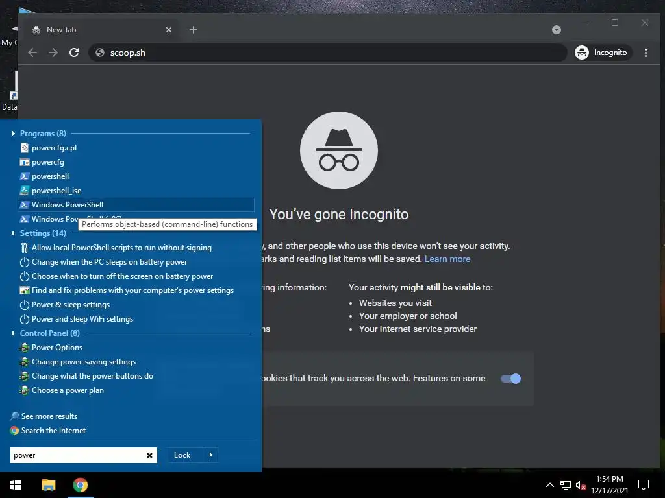This screenshot has height=498, width=665.
Task: Open the tab search dropdown
Action: tap(557, 30)
